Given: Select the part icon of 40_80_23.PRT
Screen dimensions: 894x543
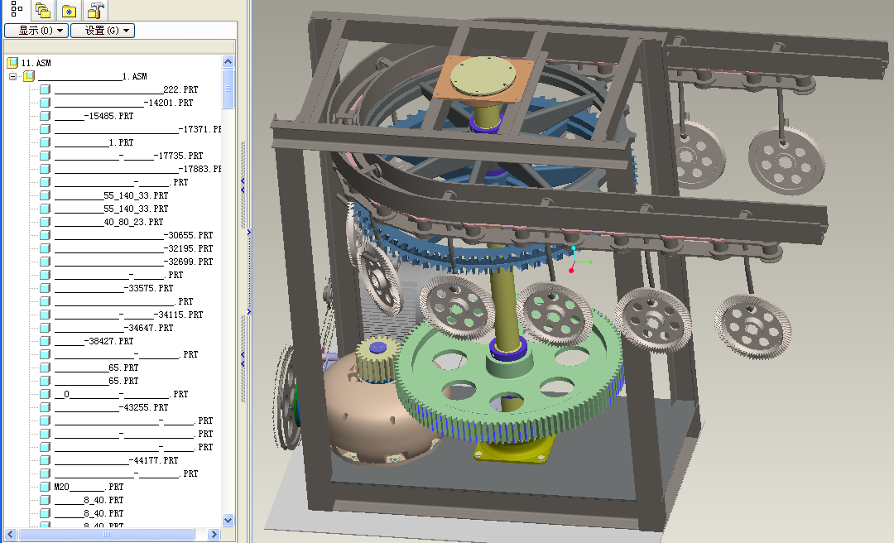Looking at the screenshot, I should (45, 222).
